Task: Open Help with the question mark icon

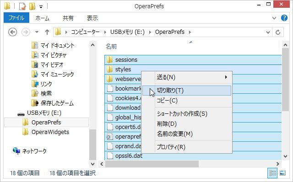Action: pyautogui.click(x=284, y=18)
